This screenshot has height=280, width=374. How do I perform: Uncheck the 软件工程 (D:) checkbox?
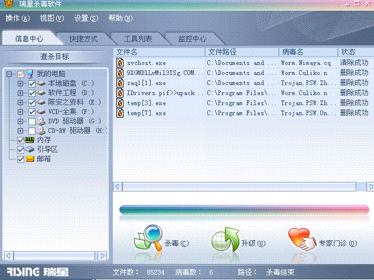pos(32,93)
